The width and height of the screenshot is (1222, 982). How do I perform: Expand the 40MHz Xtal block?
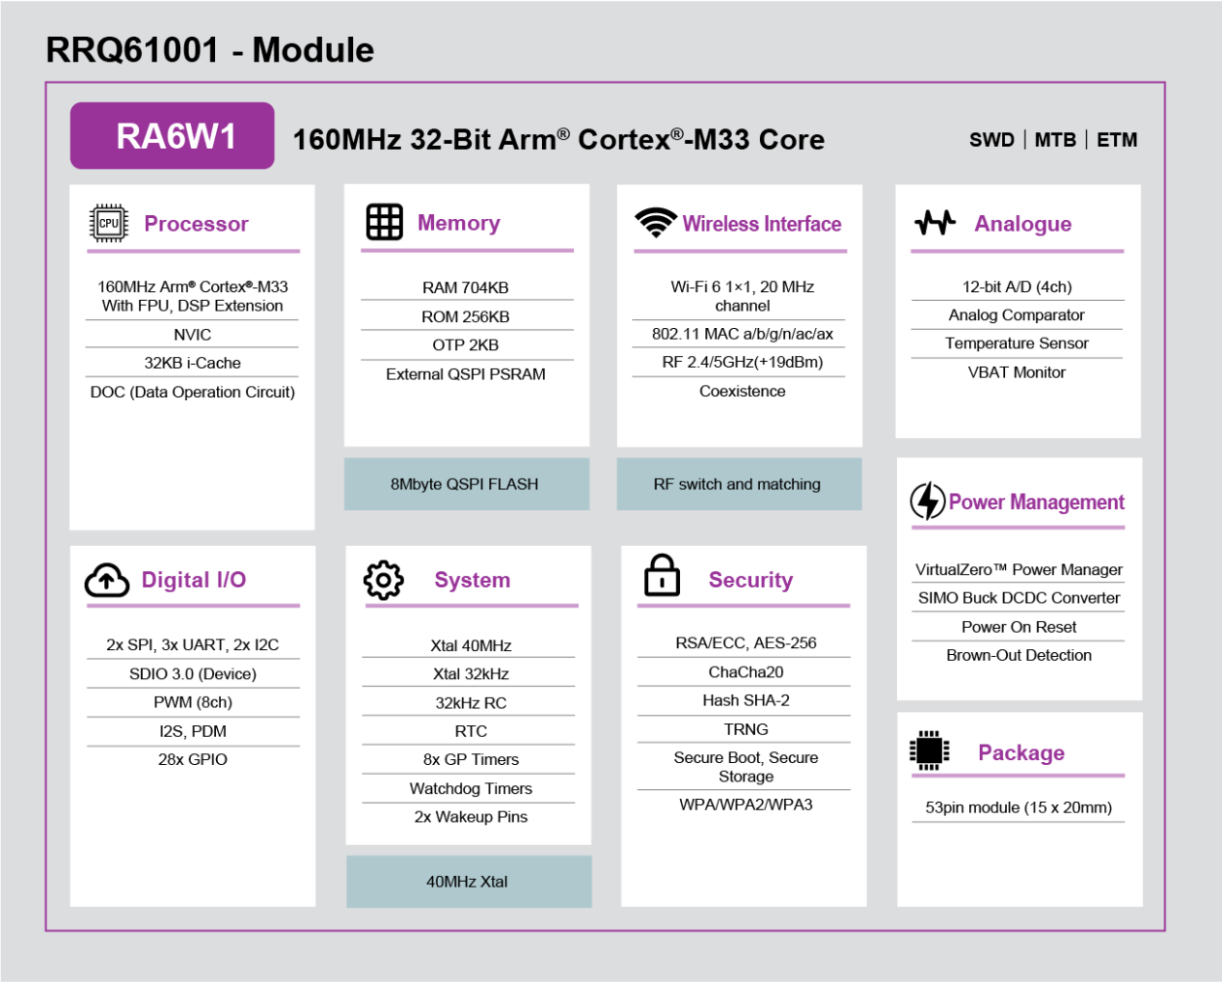[x=468, y=881]
